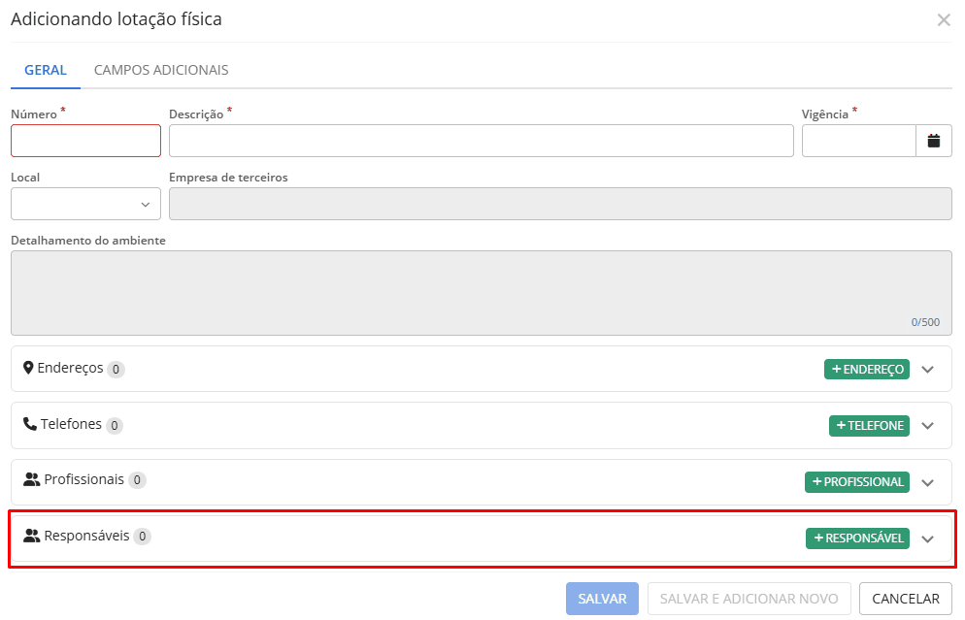Focus the Número input field
This screenshot has width=965, height=620.
coord(85,141)
